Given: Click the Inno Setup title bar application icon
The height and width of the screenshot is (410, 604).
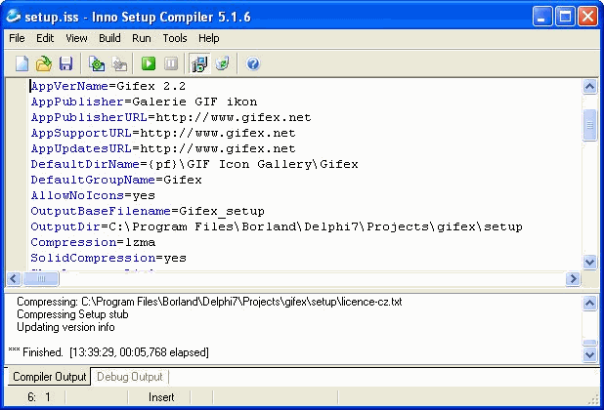Looking at the screenshot, I should coord(14,17).
